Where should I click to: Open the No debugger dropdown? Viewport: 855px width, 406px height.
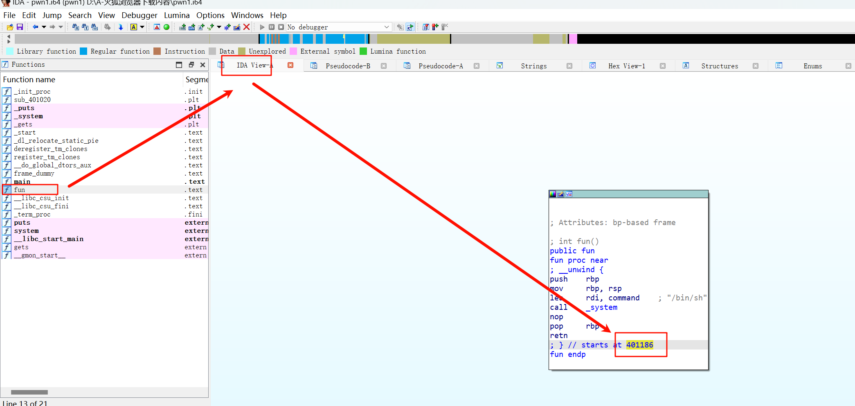coord(339,27)
